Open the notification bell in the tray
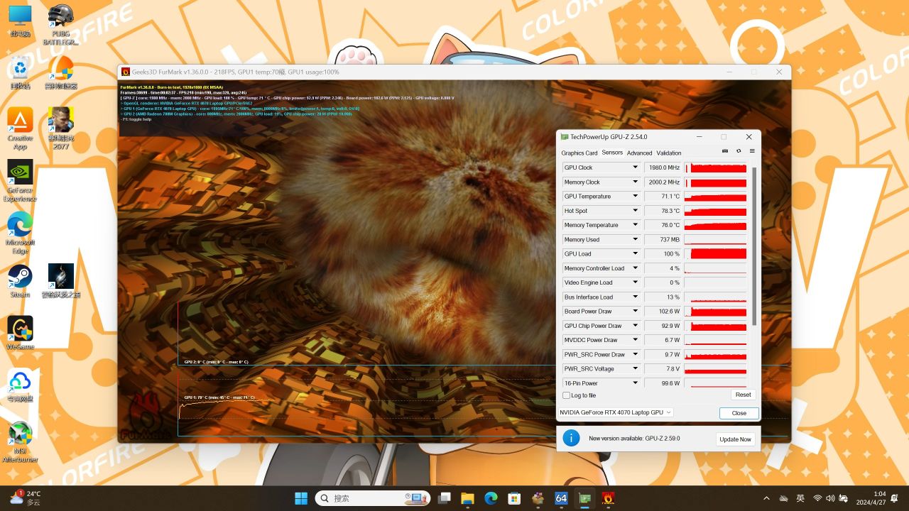The height and width of the screenshot is (511, 909). point(896,498)
